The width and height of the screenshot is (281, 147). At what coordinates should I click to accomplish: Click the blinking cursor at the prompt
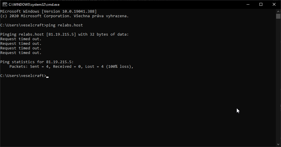tap(47, 77)
